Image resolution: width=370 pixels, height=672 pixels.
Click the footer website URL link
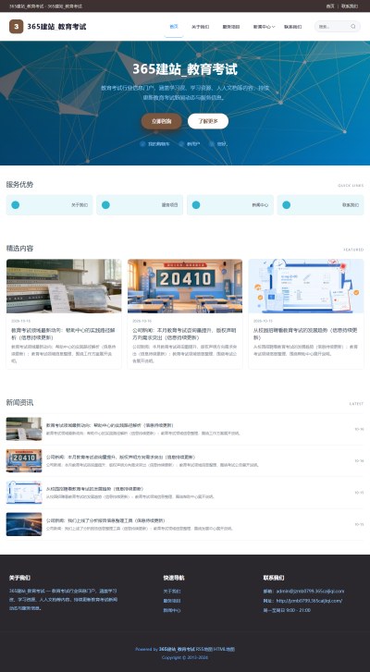click(x=309, y=601)
